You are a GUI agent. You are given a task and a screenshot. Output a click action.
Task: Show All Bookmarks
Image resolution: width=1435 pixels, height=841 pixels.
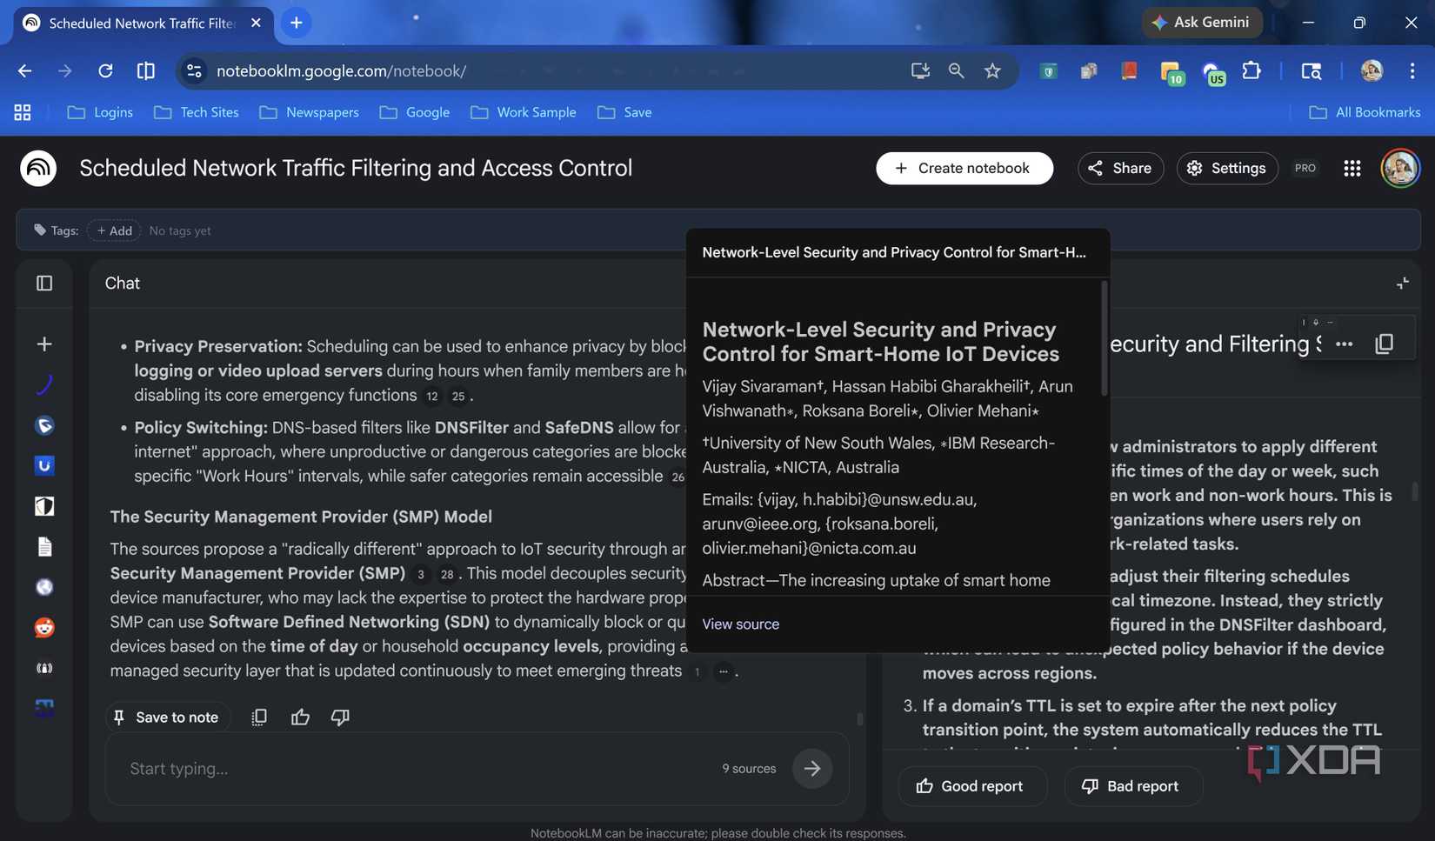[x=1365, y=112]
